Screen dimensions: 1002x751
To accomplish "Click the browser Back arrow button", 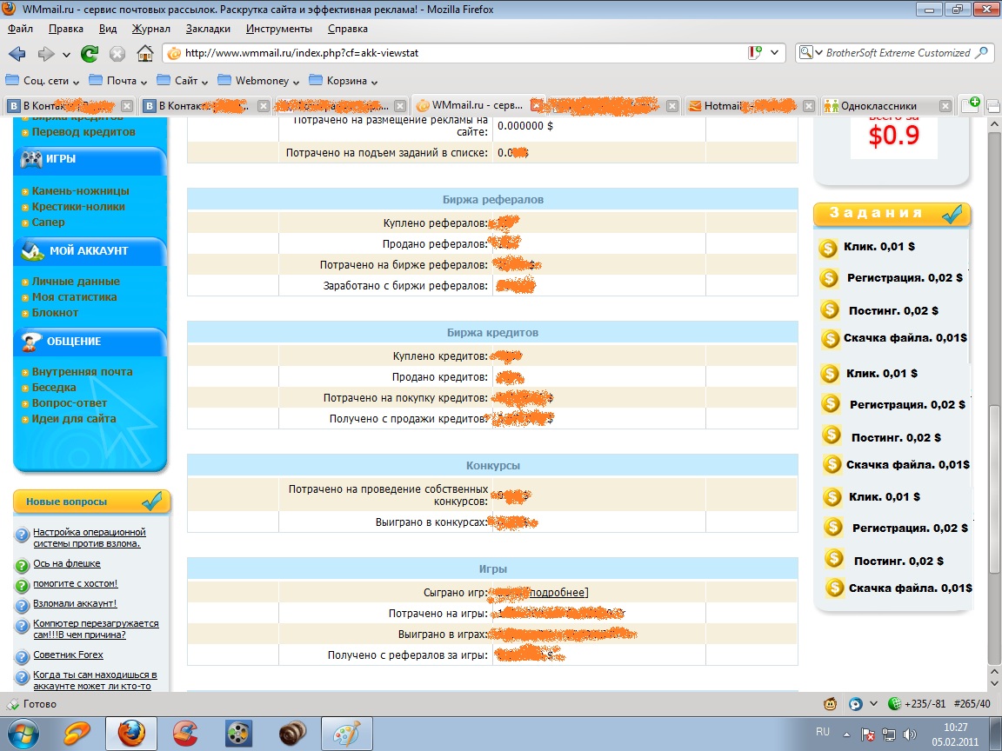I will 17,54.
